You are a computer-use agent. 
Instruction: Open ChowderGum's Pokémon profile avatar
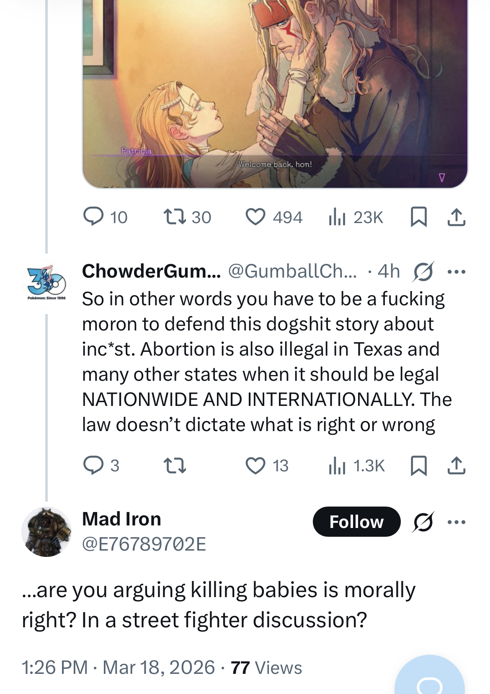[46, 281]
